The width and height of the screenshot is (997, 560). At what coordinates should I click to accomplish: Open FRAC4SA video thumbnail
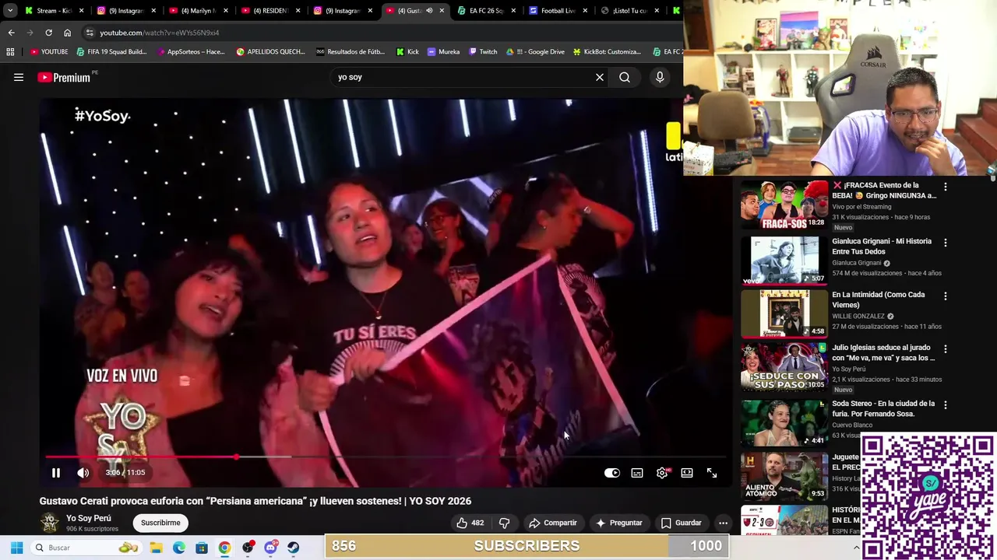(784, 205)
